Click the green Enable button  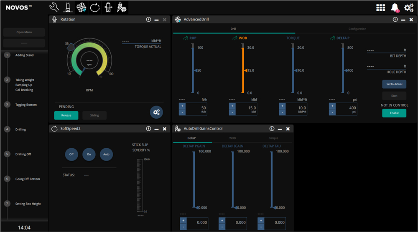click(x=394, y=113)
